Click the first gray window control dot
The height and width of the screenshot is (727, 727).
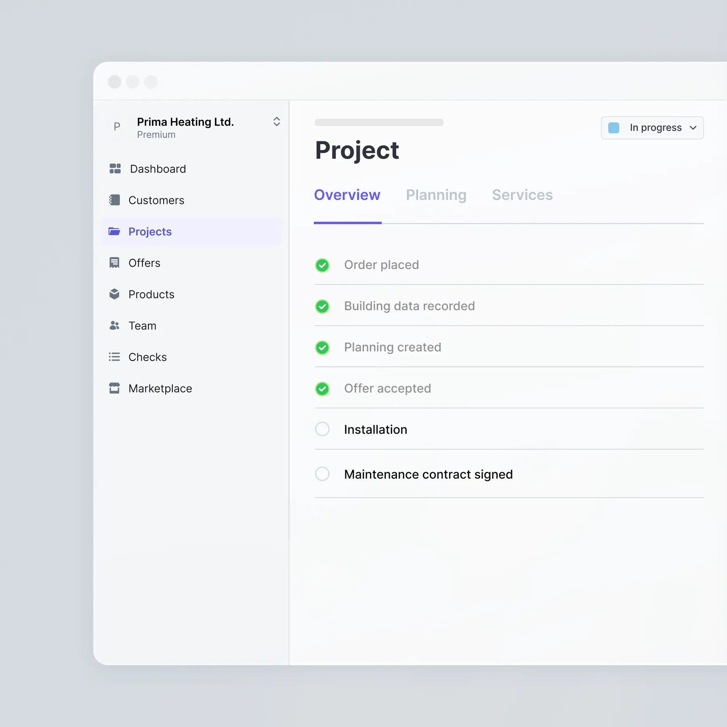click(115, 82)
